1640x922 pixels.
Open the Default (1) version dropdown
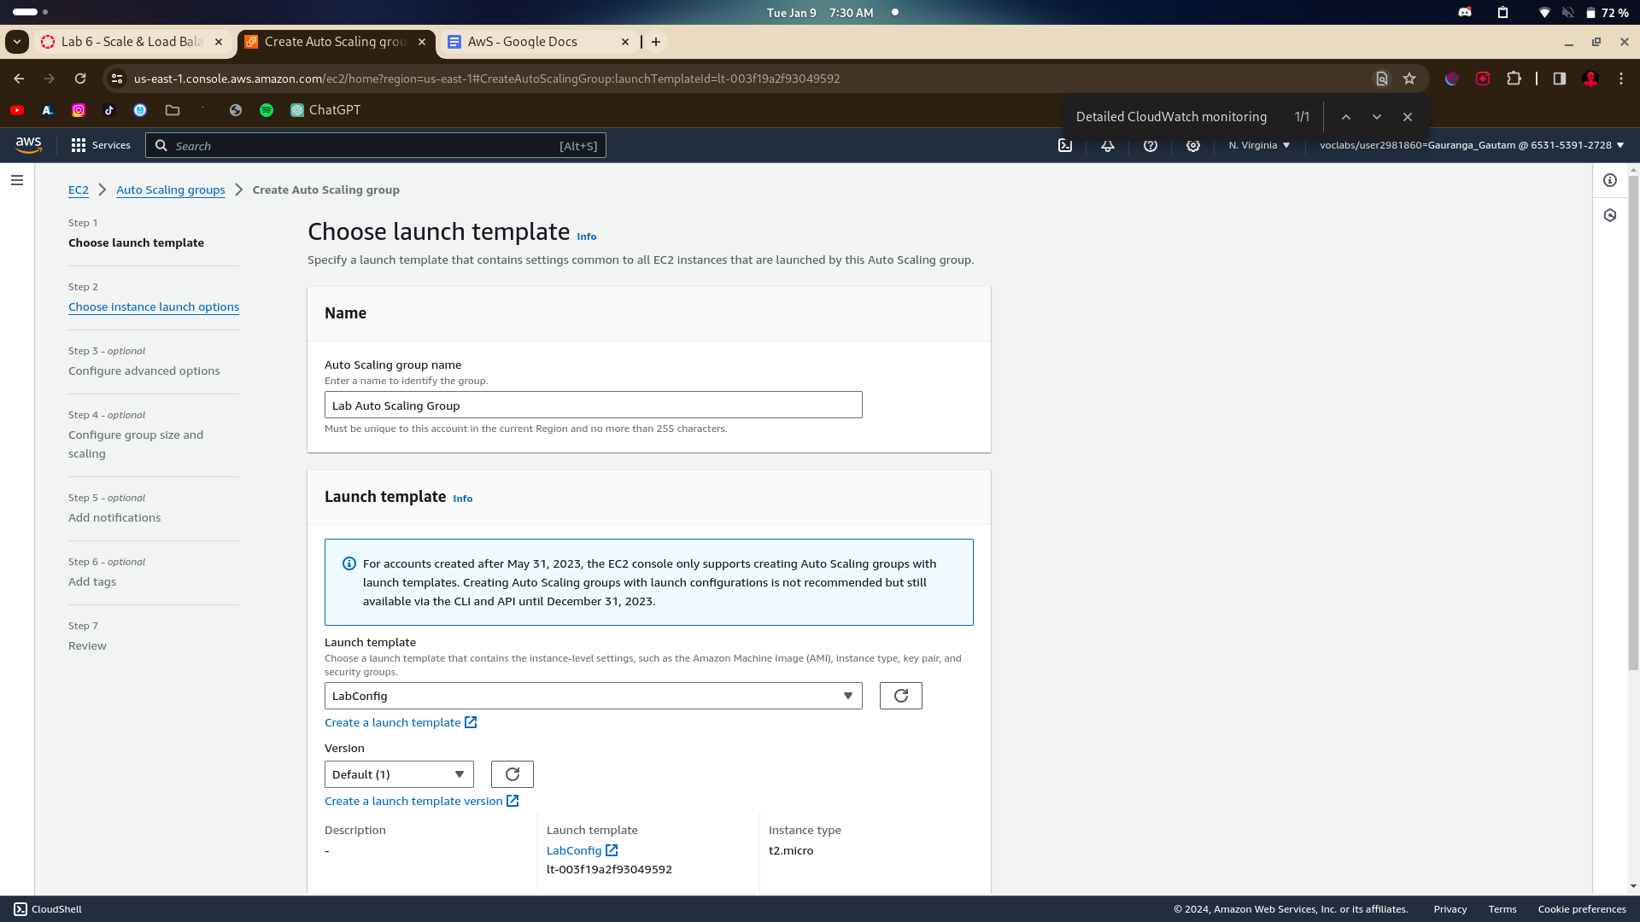pos(398,774)
